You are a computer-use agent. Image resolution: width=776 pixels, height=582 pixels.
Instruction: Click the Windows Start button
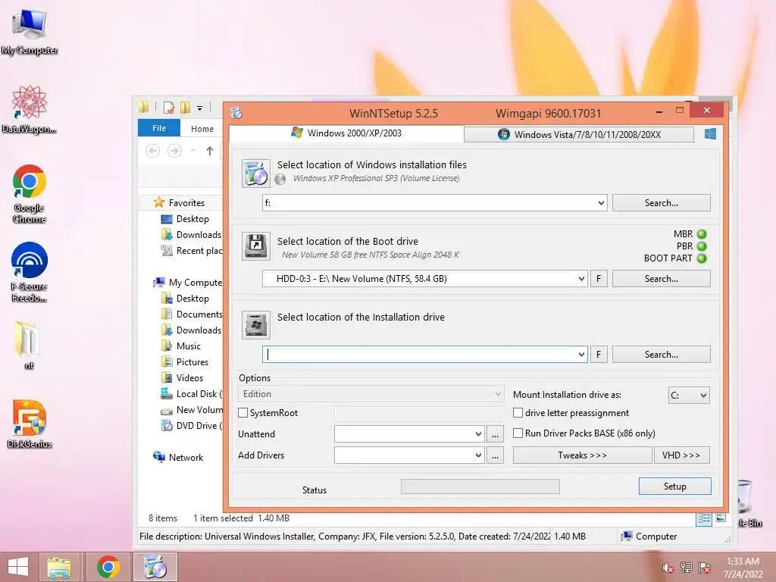(x=18, y=567)
